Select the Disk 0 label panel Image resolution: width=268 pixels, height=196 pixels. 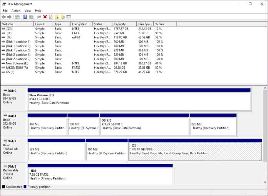14,99
